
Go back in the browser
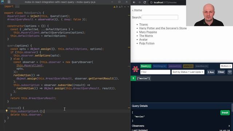click(x=134, y=3)
